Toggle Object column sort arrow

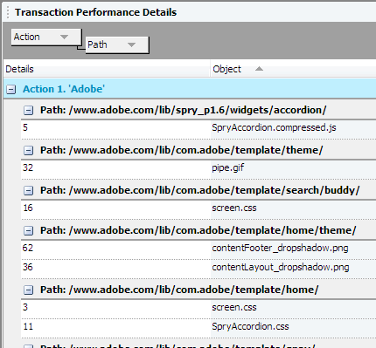click(x=259, y=69)
